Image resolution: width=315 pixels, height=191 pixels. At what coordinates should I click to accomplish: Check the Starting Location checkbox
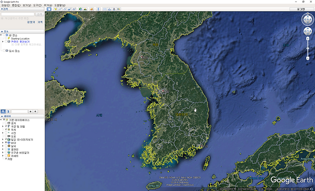(x=6, y=38)
